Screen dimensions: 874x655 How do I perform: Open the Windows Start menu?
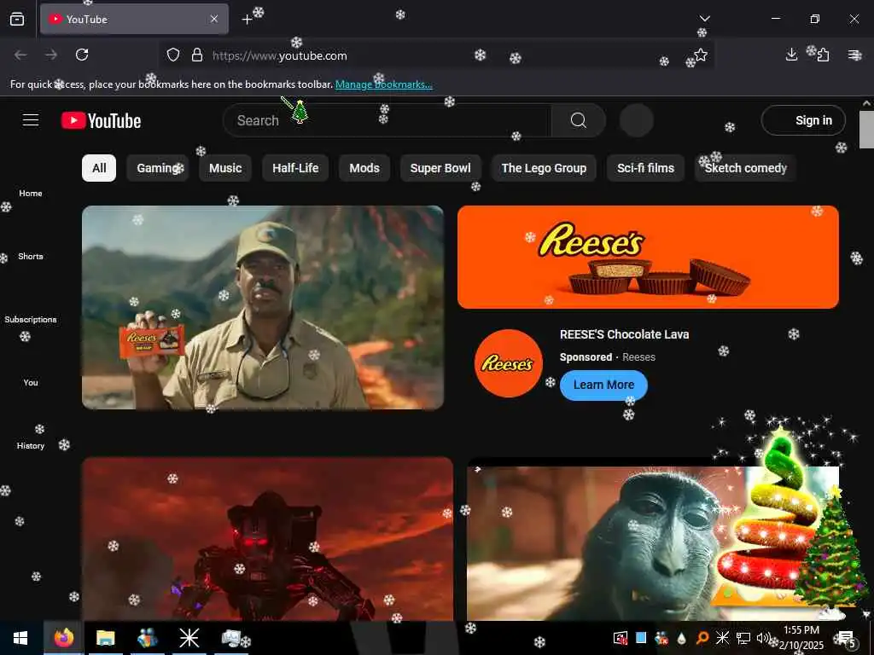[x=20, y=638]
